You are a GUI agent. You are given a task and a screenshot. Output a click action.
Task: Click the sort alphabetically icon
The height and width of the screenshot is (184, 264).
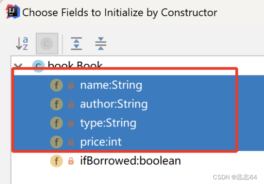(22, 44)
